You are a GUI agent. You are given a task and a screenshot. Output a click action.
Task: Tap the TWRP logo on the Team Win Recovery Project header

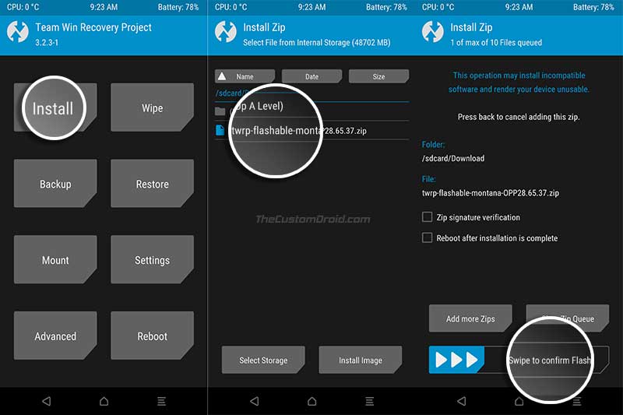[18, 32]
